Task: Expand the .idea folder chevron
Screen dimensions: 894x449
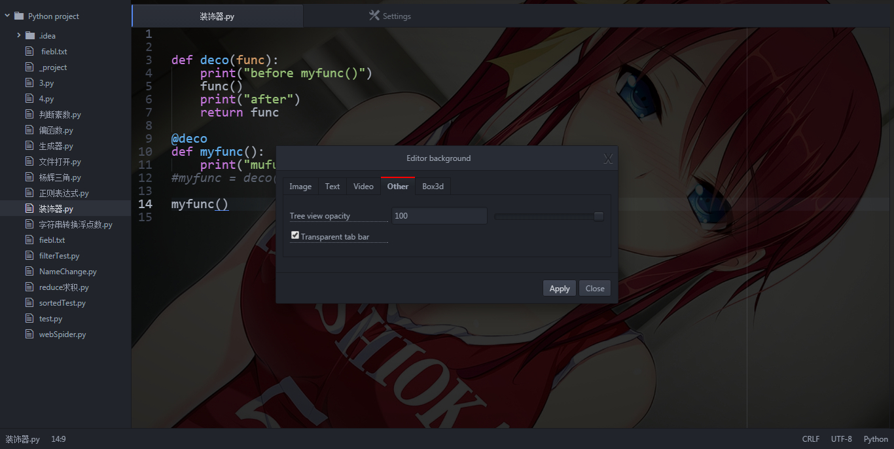Action: click(x=19, y=35)
